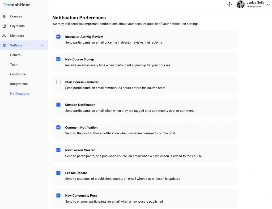Click the Payments wallet icon
272x209 pixels.
click(x=4, y=26)
